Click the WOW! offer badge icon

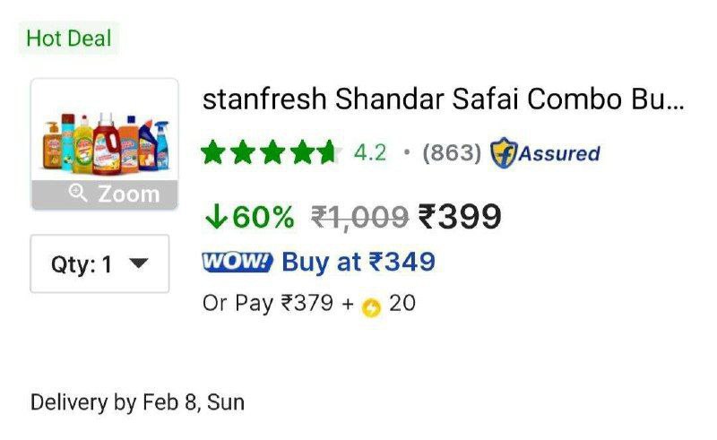click(x=238, y=262)
